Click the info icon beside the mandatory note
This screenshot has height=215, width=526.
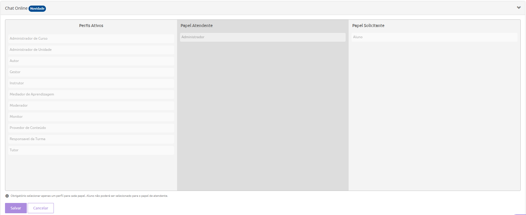click(x=7, y=196)
